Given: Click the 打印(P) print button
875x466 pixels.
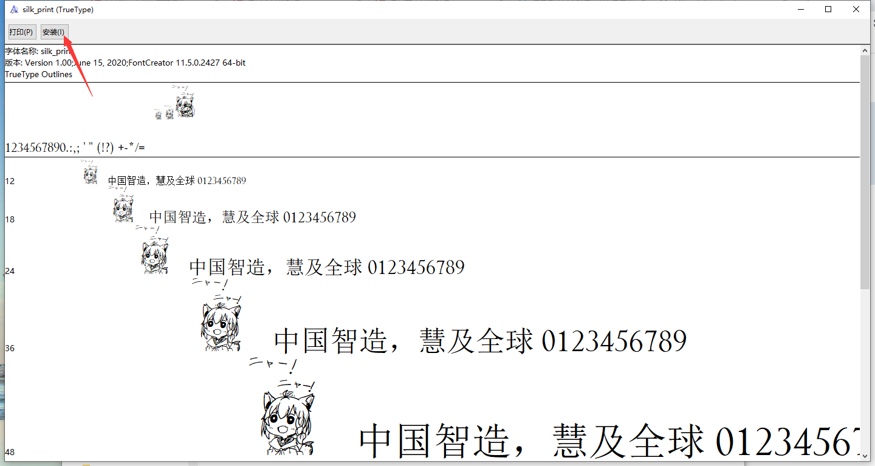Looking at the screenshot, I should coord(21,32).
